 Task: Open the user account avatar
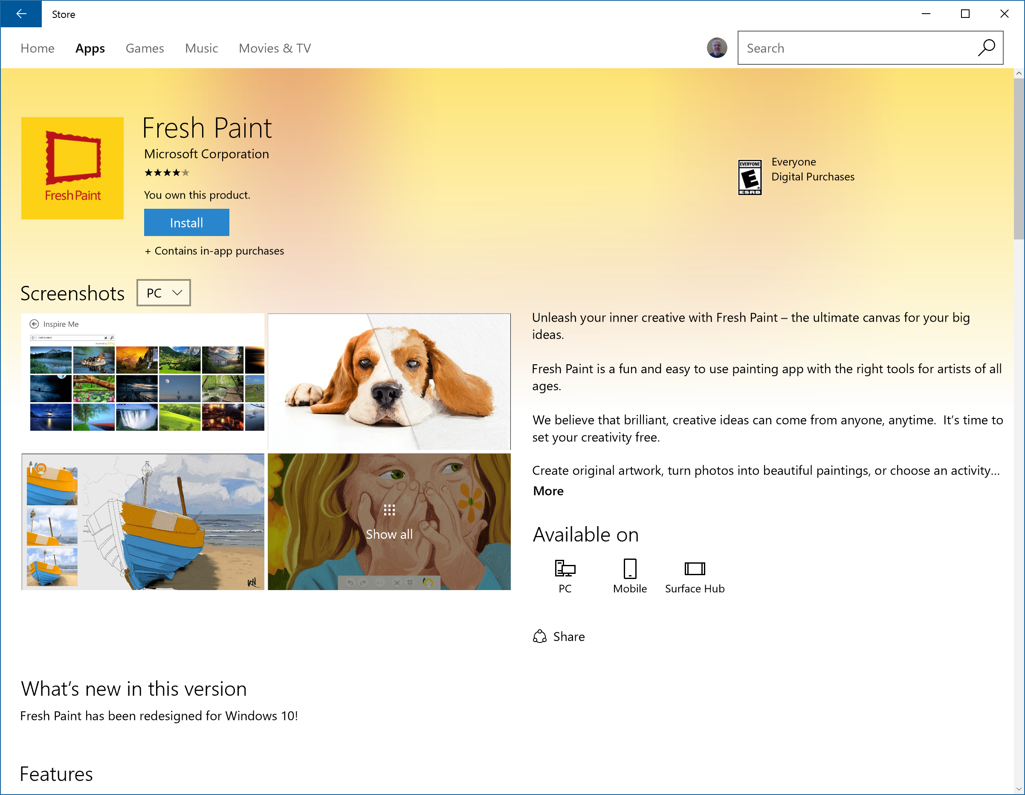point(717,48)
